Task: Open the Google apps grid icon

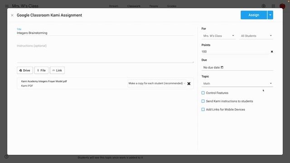Action: (273, 6)
